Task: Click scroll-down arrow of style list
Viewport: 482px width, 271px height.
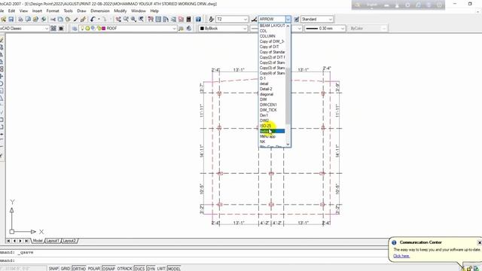Action: coord(288,144)
